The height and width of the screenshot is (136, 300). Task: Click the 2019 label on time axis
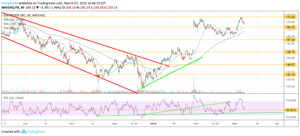click(x=154, y=124)
